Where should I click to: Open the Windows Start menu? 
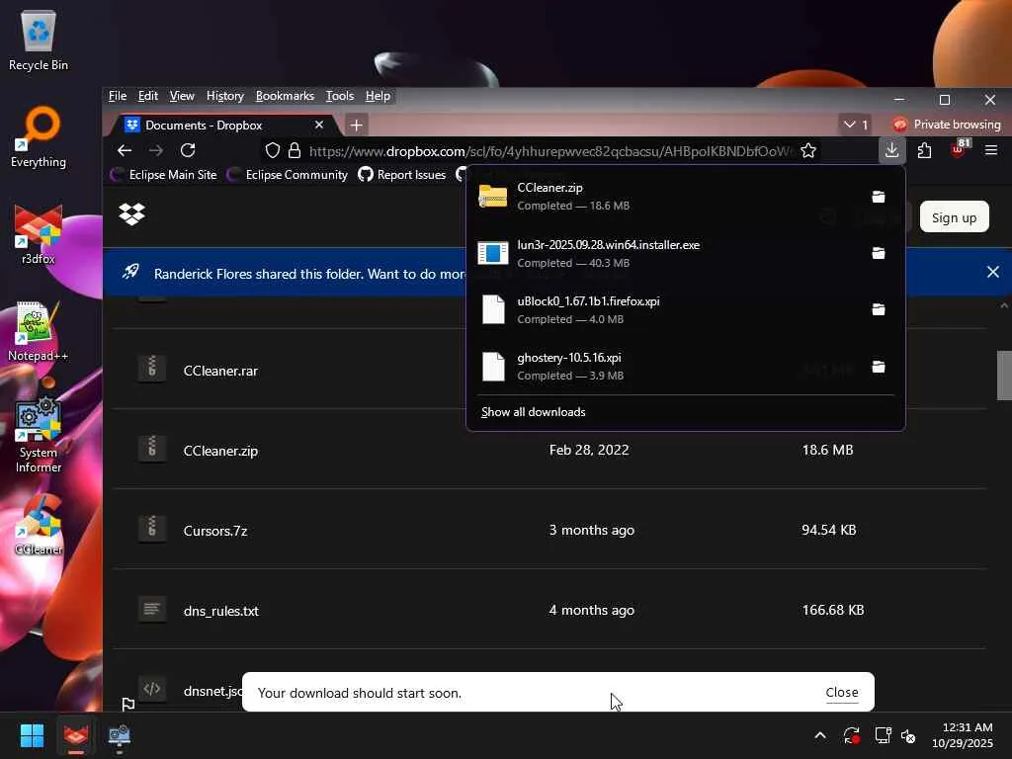(x=32, y=735)
